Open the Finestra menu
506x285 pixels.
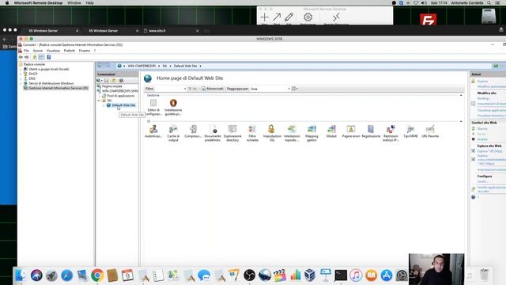tap(85, 51)
